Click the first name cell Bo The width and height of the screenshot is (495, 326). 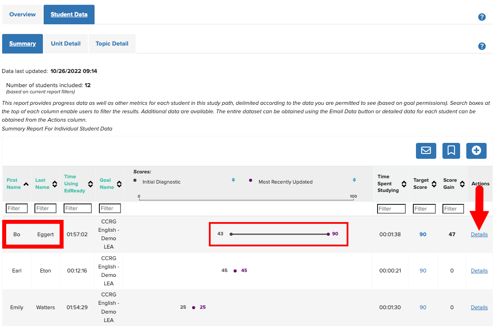pyautogui.click(x=17, y=234)
